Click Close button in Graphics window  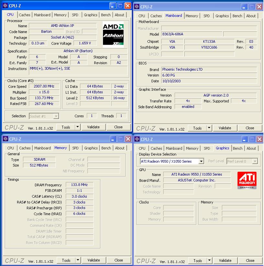pos(250,260)
